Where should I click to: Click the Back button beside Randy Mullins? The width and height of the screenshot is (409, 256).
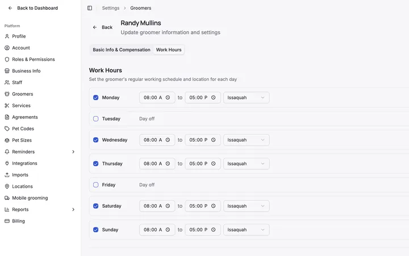pos(103,27)
